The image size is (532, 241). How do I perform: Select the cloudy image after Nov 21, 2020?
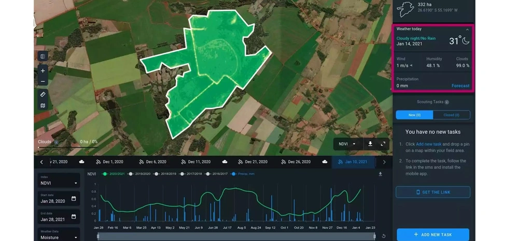pyautogui.click(x=82, y=162)
